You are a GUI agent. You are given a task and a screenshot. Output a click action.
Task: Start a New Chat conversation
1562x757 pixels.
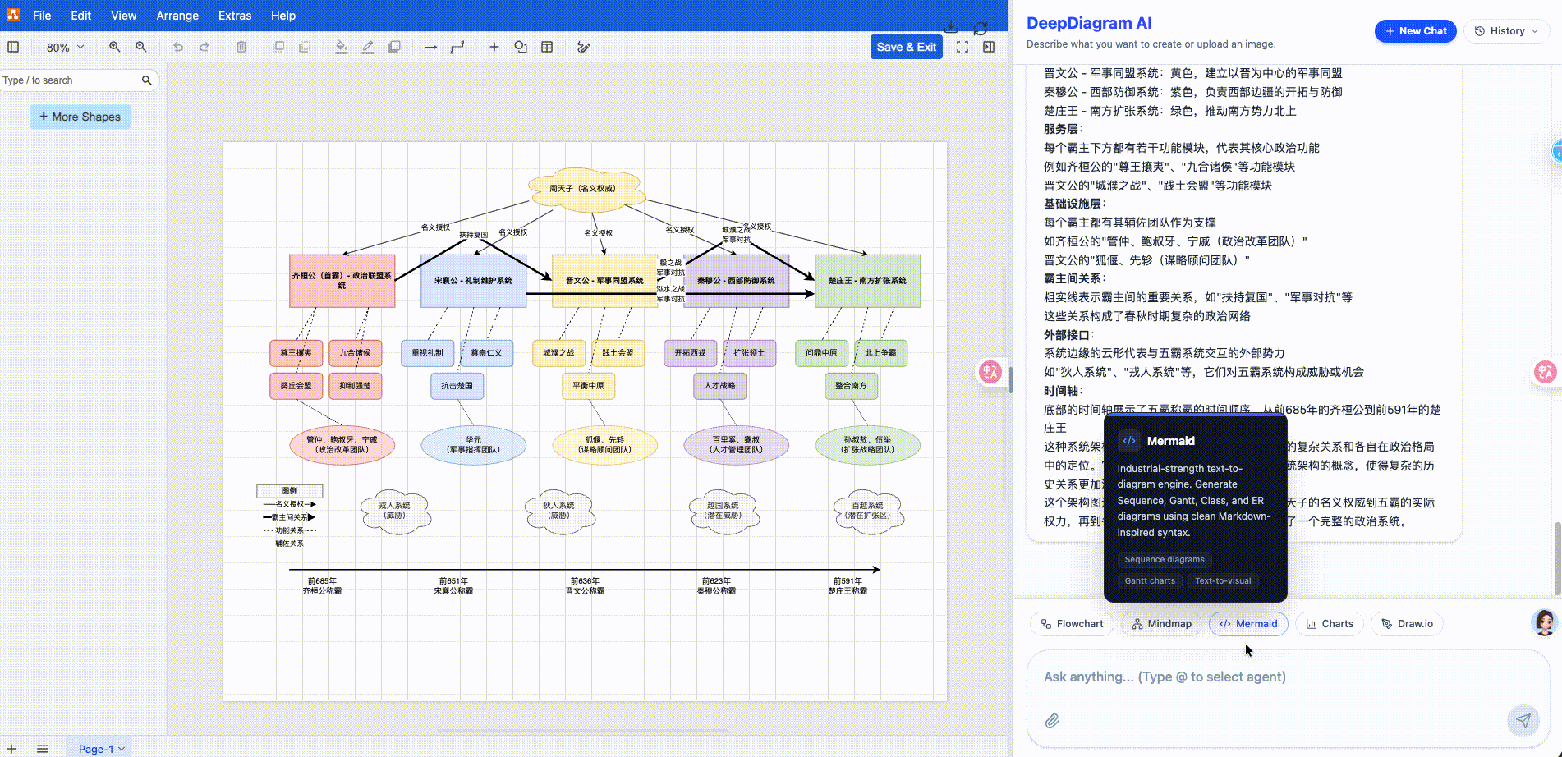(x=1415, y=30)
